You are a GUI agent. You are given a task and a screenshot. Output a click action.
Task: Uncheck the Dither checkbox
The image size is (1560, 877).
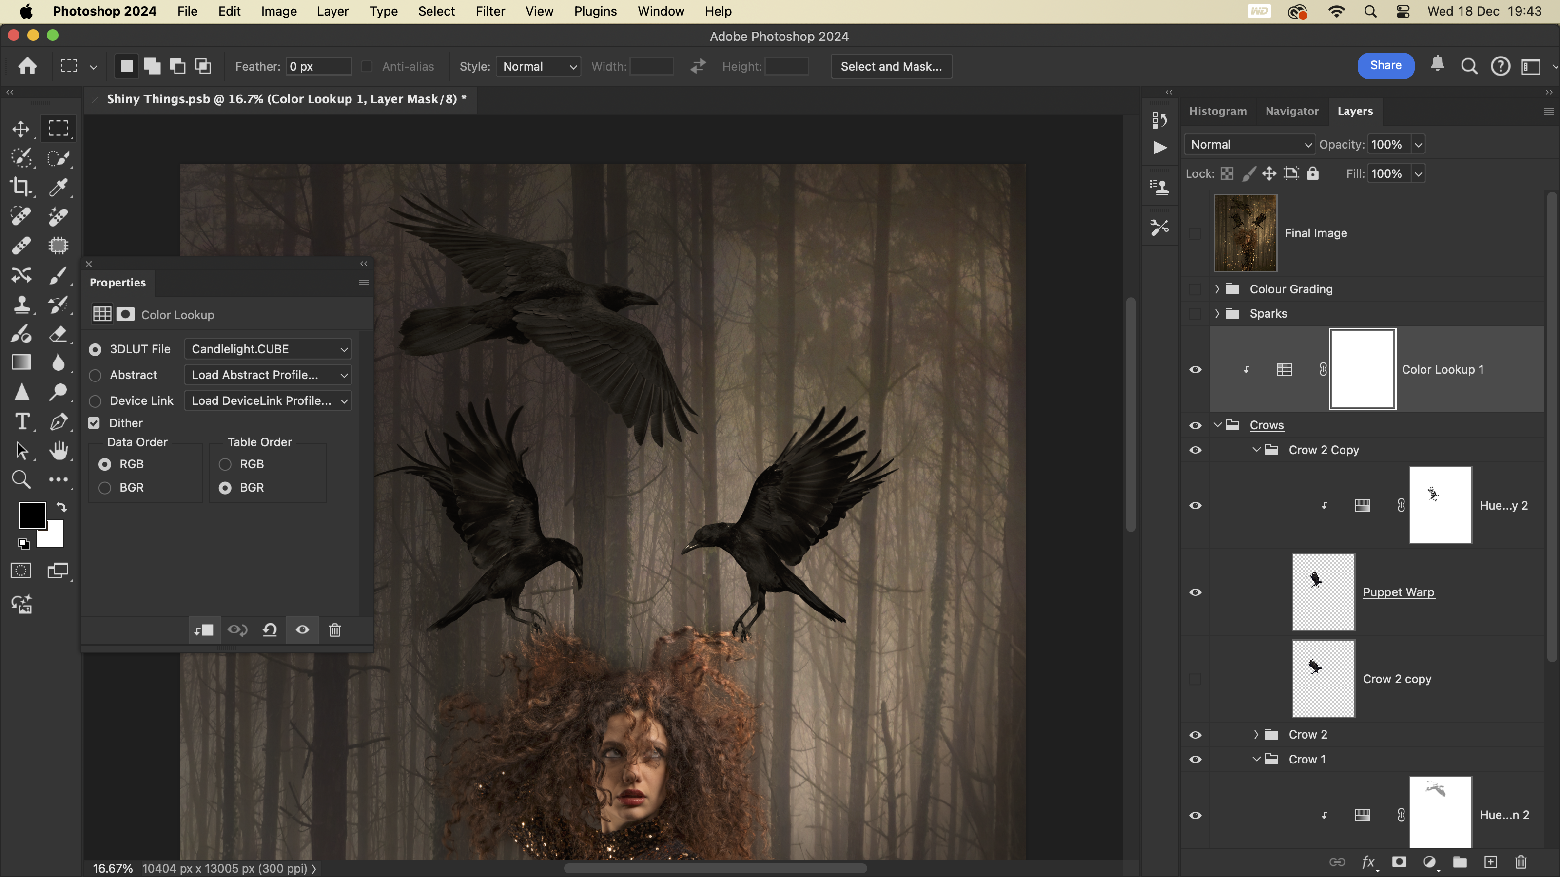(94, 423)
